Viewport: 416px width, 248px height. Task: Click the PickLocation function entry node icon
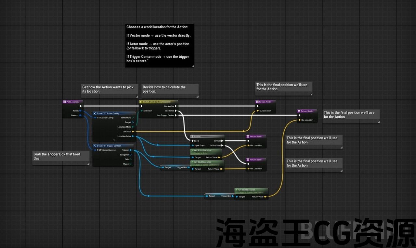(x=65, y=102)
